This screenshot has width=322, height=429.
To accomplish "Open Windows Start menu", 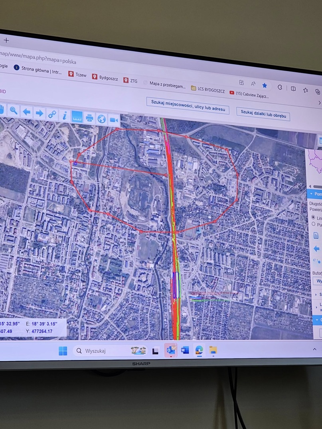I will [63, 351].
